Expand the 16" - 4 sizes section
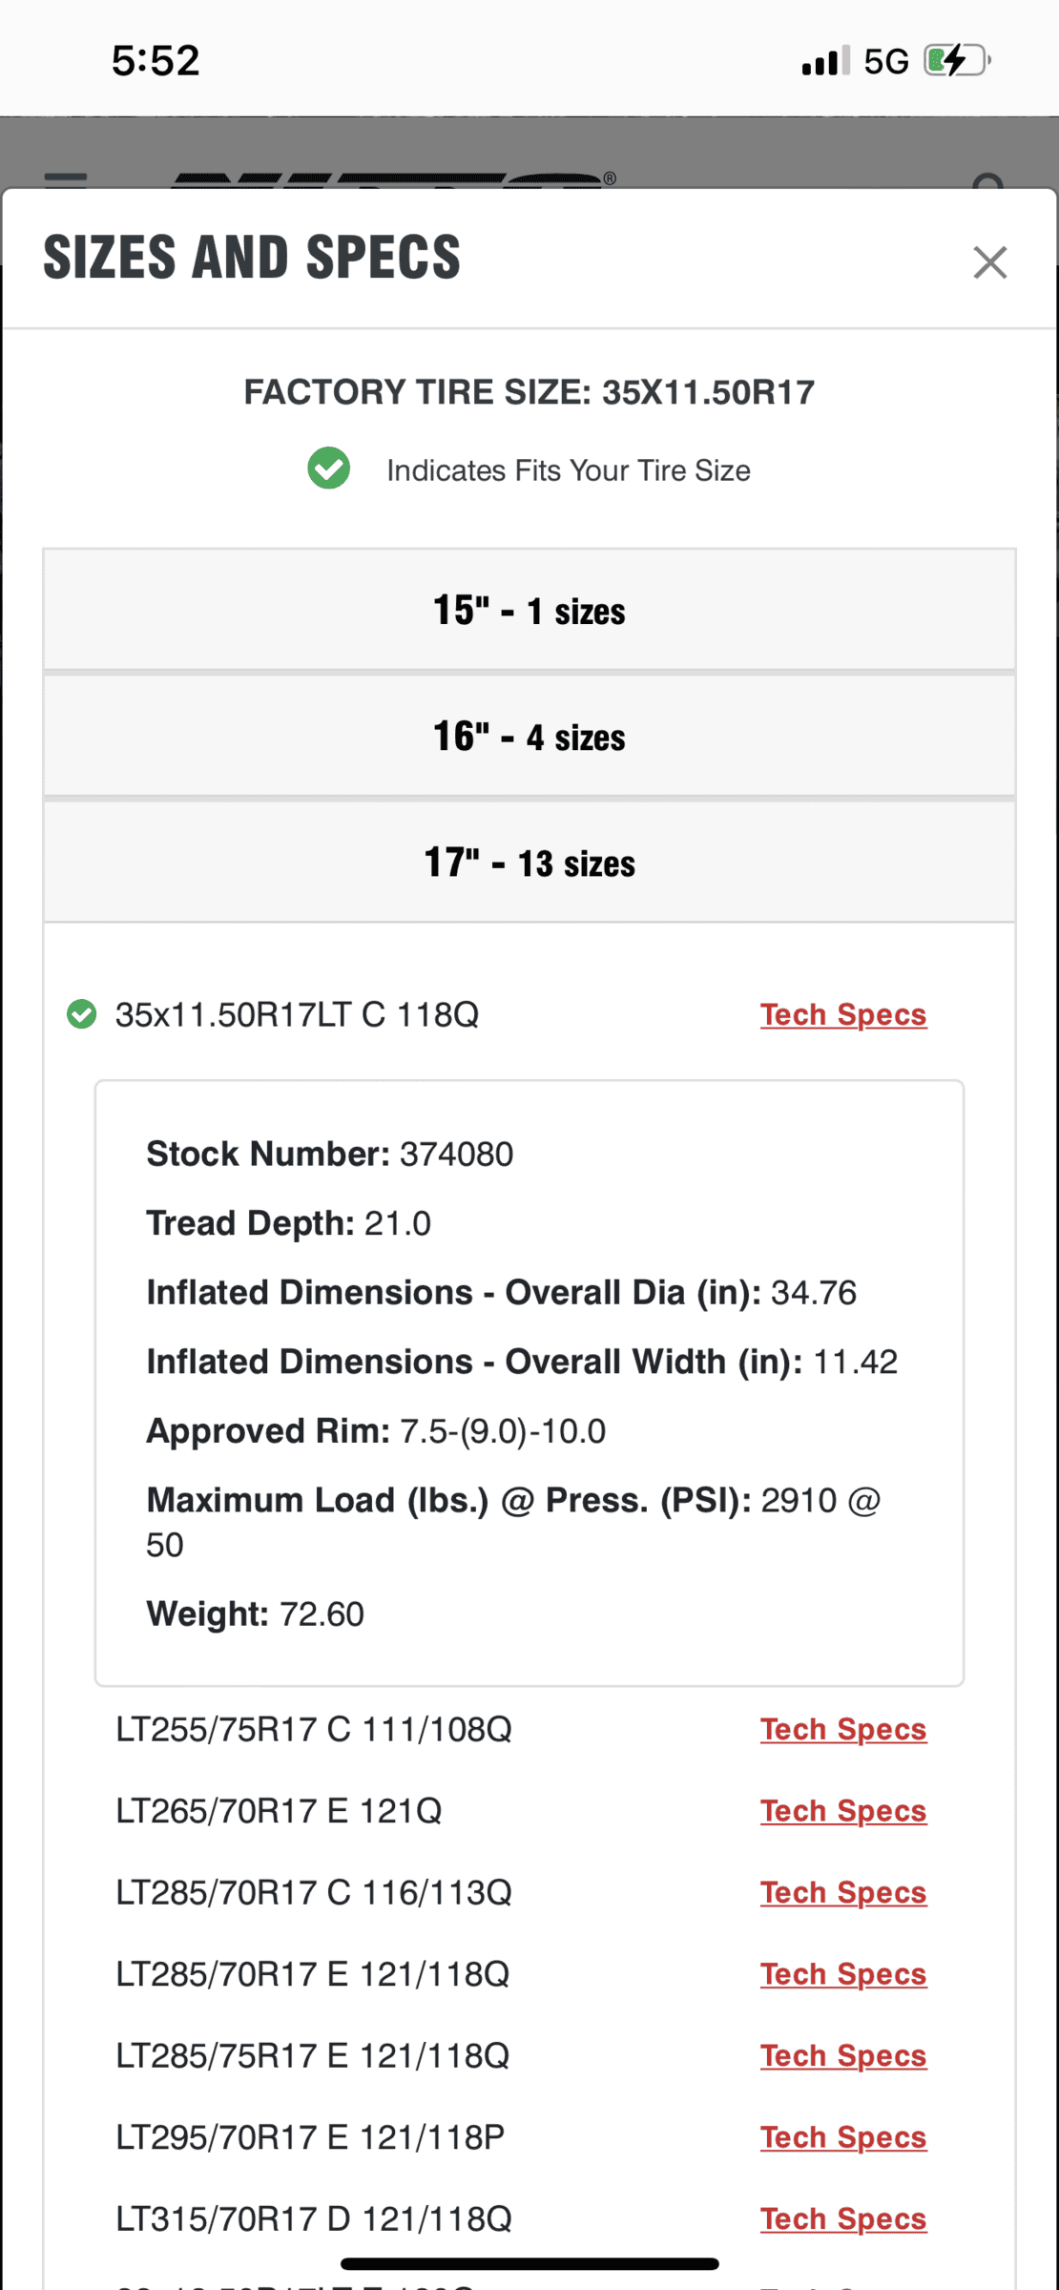 (x=529, y=736)
